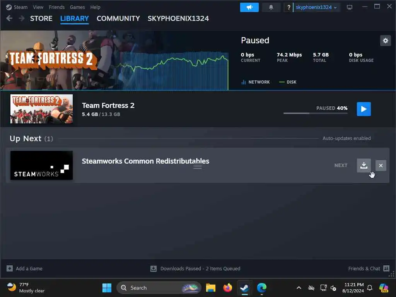Click the Steam taskbar icon

tap(244, 288)
